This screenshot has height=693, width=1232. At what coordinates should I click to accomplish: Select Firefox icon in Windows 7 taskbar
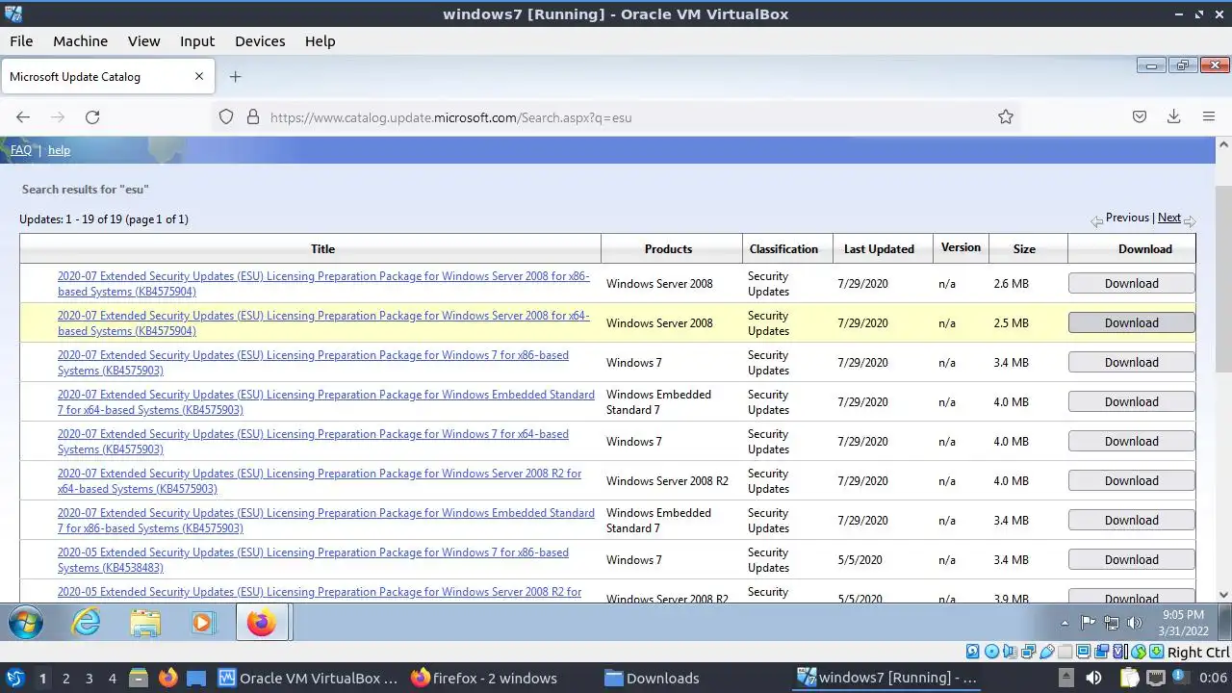(x=262, y=623)
